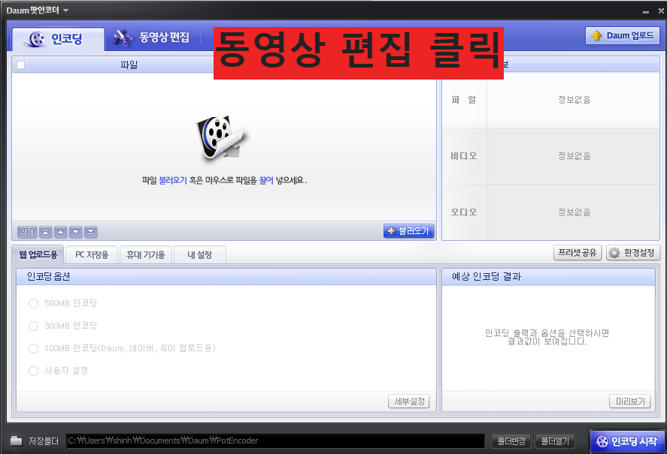Select the 휴대 기기용 tab

click(145, 255)
